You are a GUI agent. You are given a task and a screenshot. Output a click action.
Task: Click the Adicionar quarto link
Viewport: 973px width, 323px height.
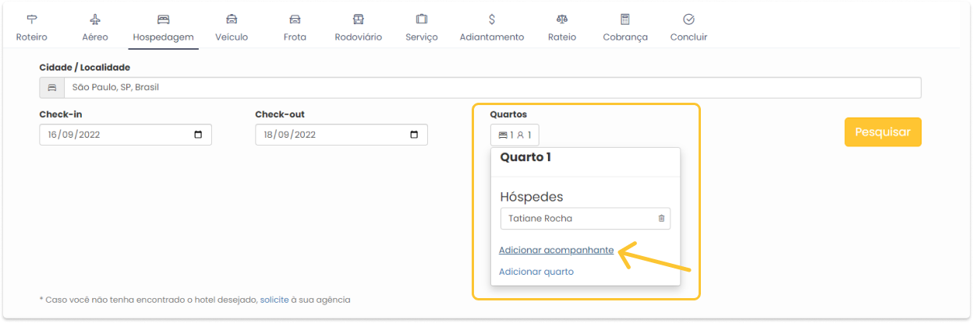pos(536,272)
